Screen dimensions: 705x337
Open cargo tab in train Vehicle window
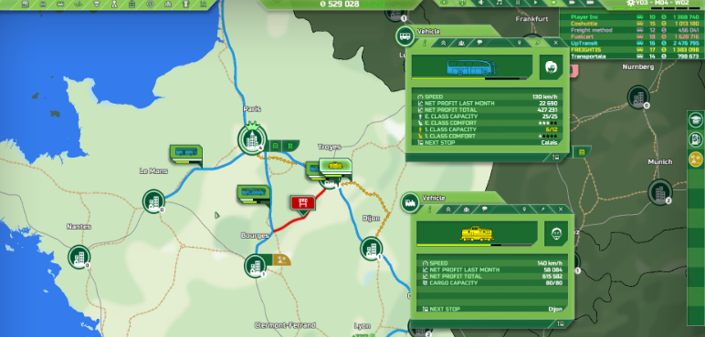coord(467,209)
